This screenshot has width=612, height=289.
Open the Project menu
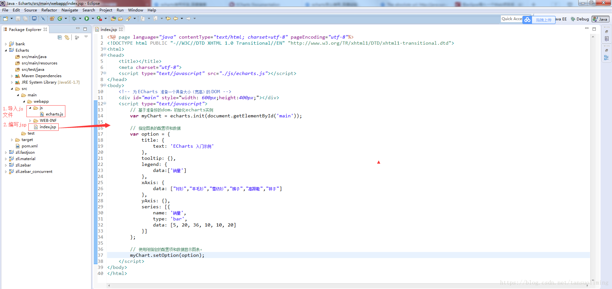click(106, 10)
